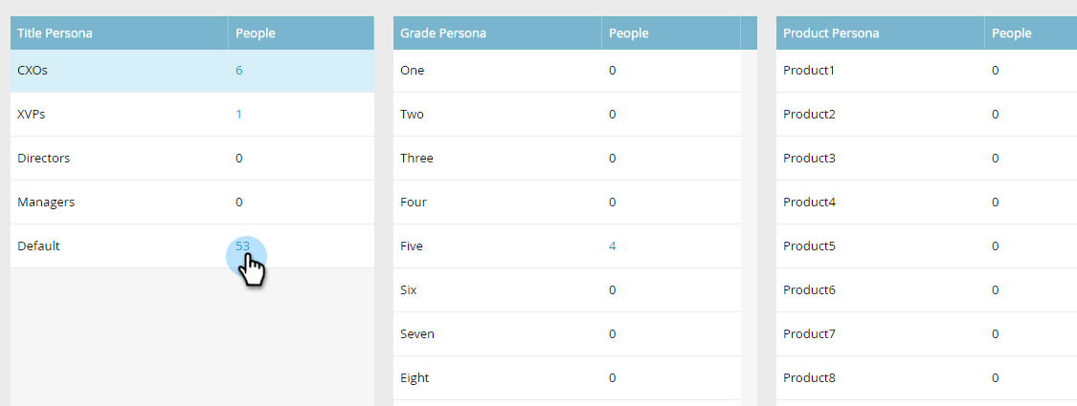
Task: Select the grade Eight row
Action: point(568,378)
